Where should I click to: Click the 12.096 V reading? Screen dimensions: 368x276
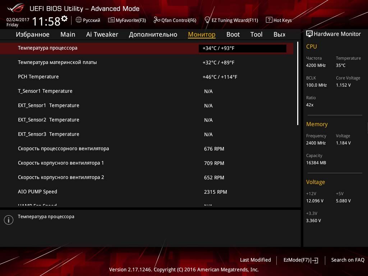(x=315, y=201)
